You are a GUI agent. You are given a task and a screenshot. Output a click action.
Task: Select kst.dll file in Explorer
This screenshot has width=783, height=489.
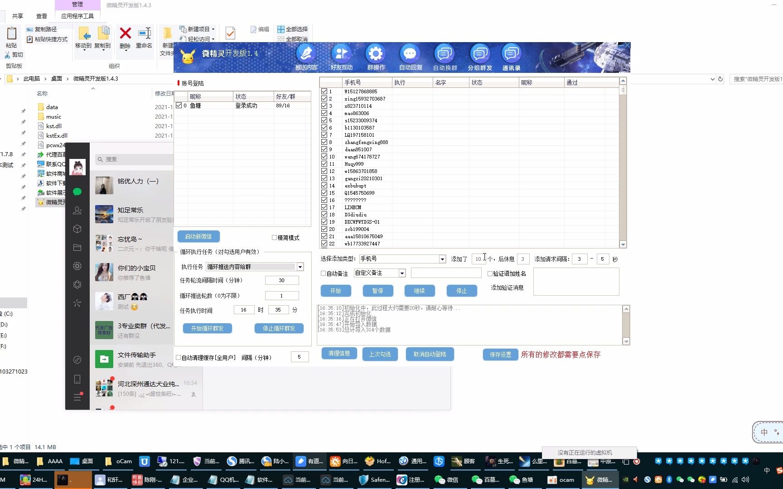tap(54, 126)
